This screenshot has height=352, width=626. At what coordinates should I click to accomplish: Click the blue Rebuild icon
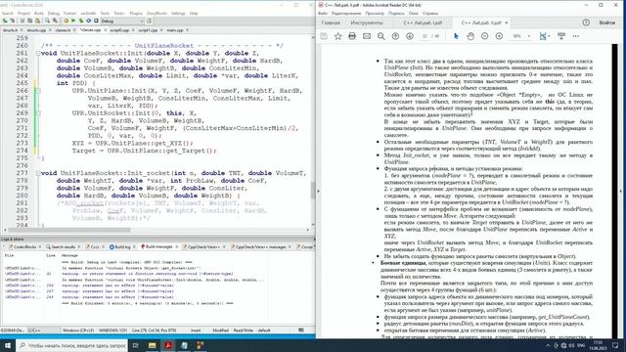88,21
